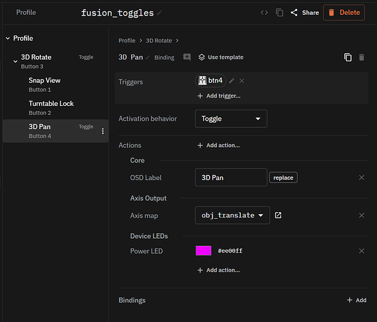Duplicate the 3D Pan binding
Viewport: 377px width, 322px height.
coord(348,57)
